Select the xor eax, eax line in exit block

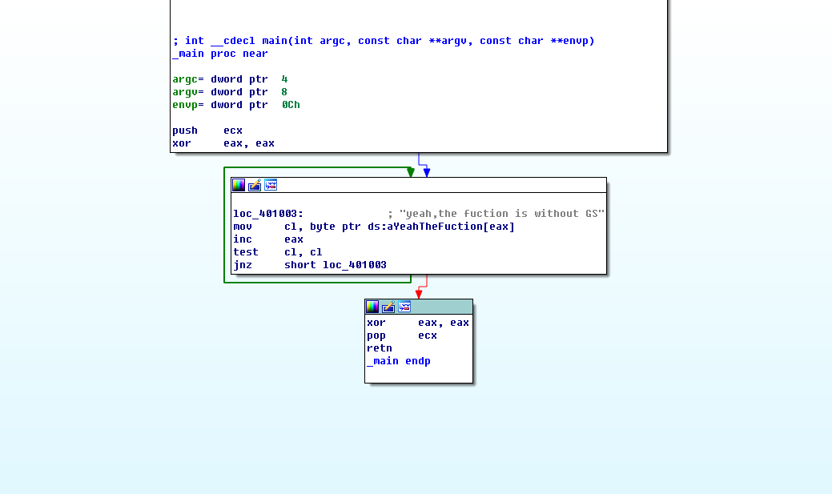click(x=416, y=323)
